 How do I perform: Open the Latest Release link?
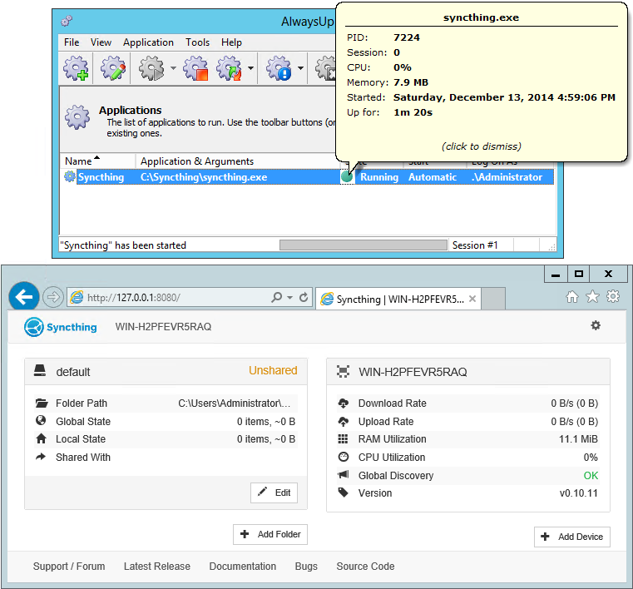pos(157,567)
